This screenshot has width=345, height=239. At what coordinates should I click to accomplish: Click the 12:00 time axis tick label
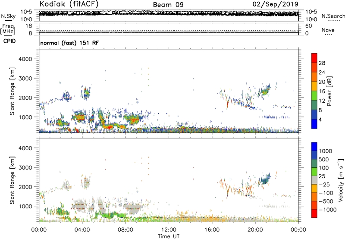169,230
